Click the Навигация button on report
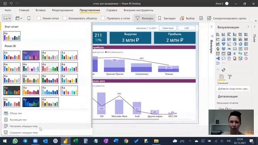The image size is (258, 145). click(168, 28)
